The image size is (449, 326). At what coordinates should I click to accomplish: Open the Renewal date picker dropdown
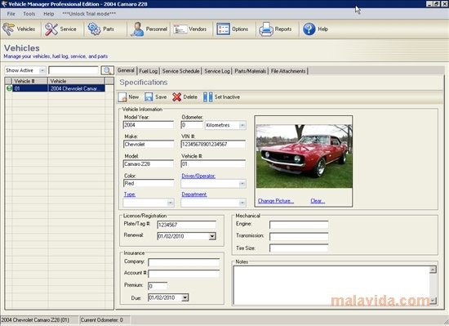coord(212,236)
